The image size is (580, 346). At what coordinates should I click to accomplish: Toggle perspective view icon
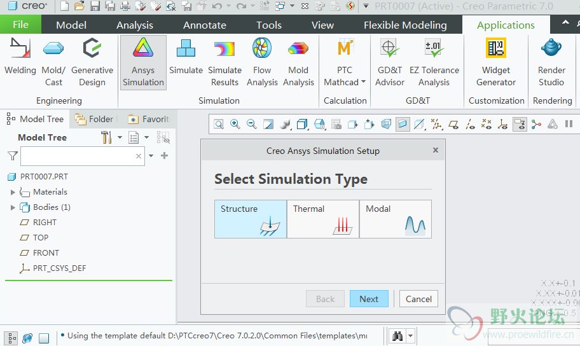point(386,124)
